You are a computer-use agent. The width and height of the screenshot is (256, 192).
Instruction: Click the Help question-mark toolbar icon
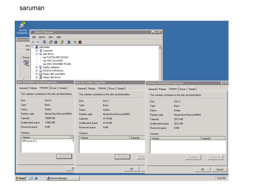62,42
